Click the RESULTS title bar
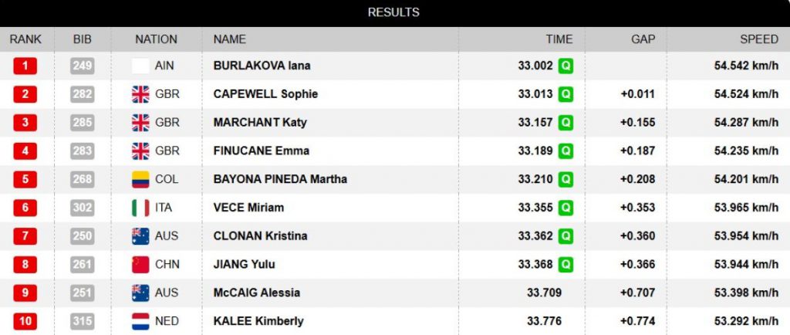This screenshot has width=790, height=335. click(393, 12)
